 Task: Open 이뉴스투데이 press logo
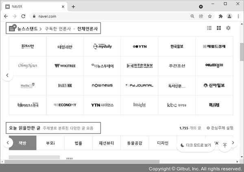102,66
